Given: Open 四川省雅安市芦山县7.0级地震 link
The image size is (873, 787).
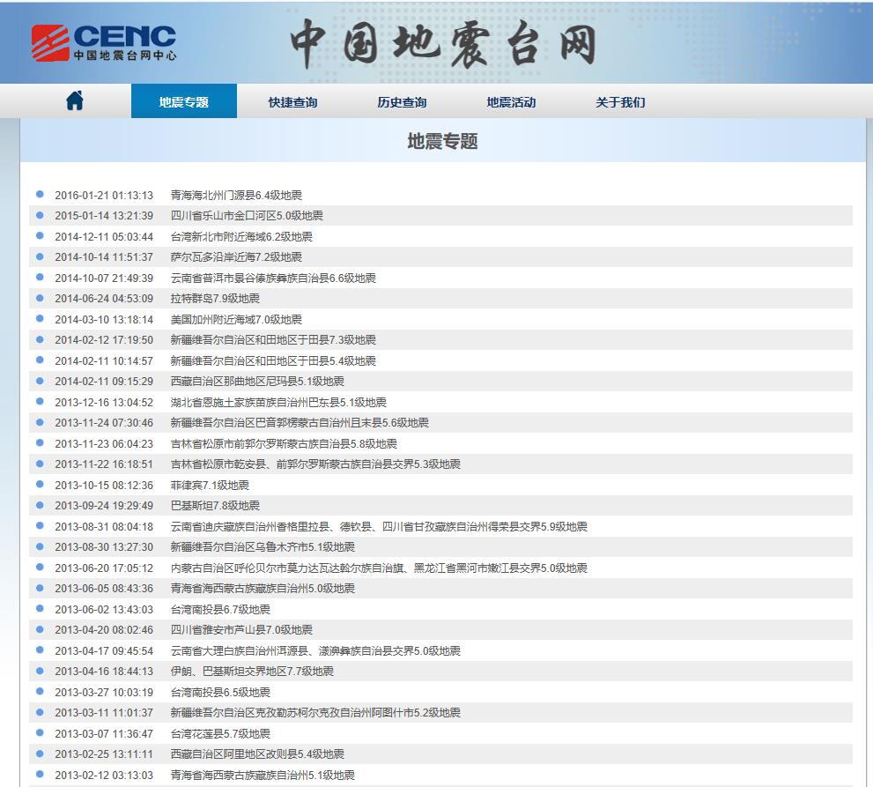Looking at the screenshot, I should click(x=241, y=630).
